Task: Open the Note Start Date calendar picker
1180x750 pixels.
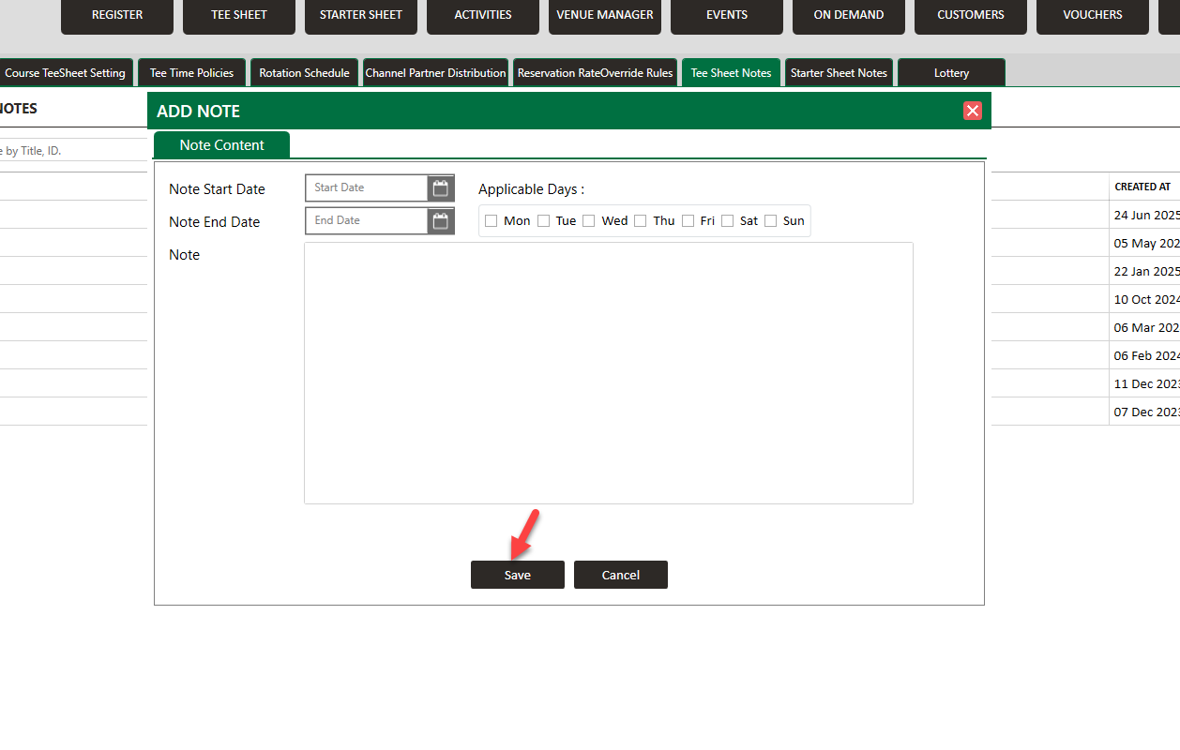Action: click(x=441, y=188)
